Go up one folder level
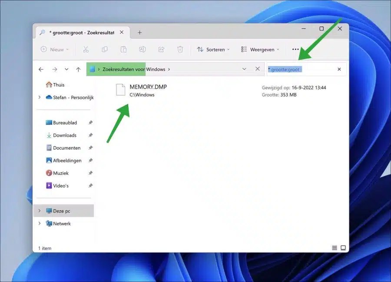The height and width of the screenshot is (282, 391). [x=78, y=70]
